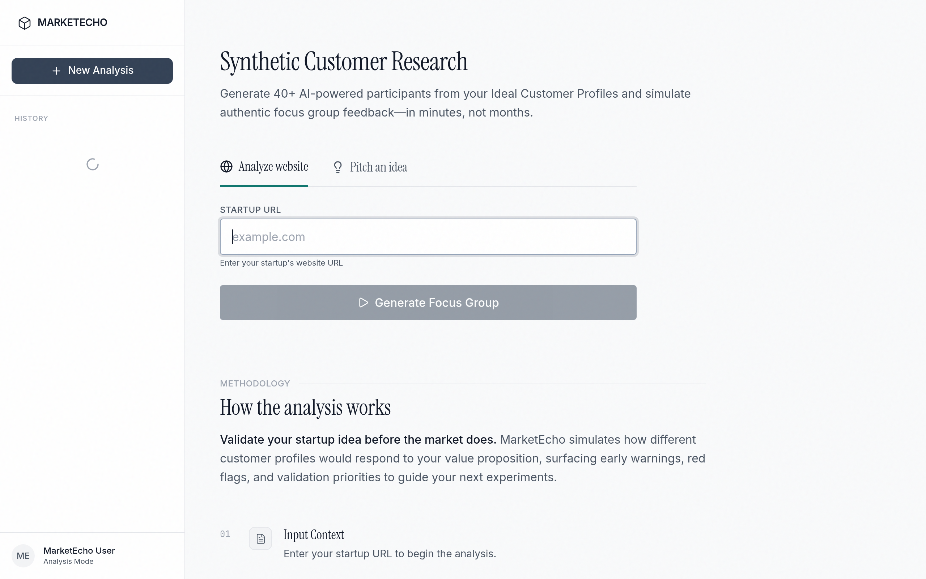Click the loading spinner under History
Viewport: 926px width, 579px height.
pos(93,165)
